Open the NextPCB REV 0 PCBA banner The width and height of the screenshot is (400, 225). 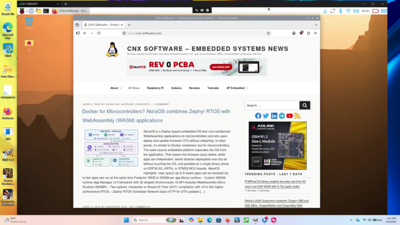(x=197, y=67)
